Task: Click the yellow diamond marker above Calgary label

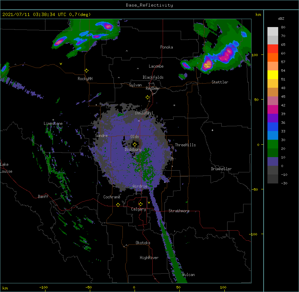Action: tap(140, 204)
